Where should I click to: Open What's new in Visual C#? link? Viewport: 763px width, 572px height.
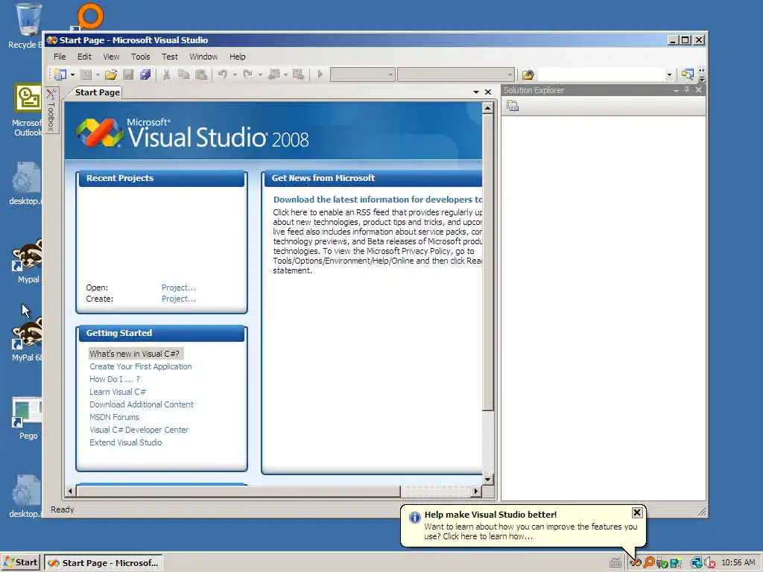134,354
